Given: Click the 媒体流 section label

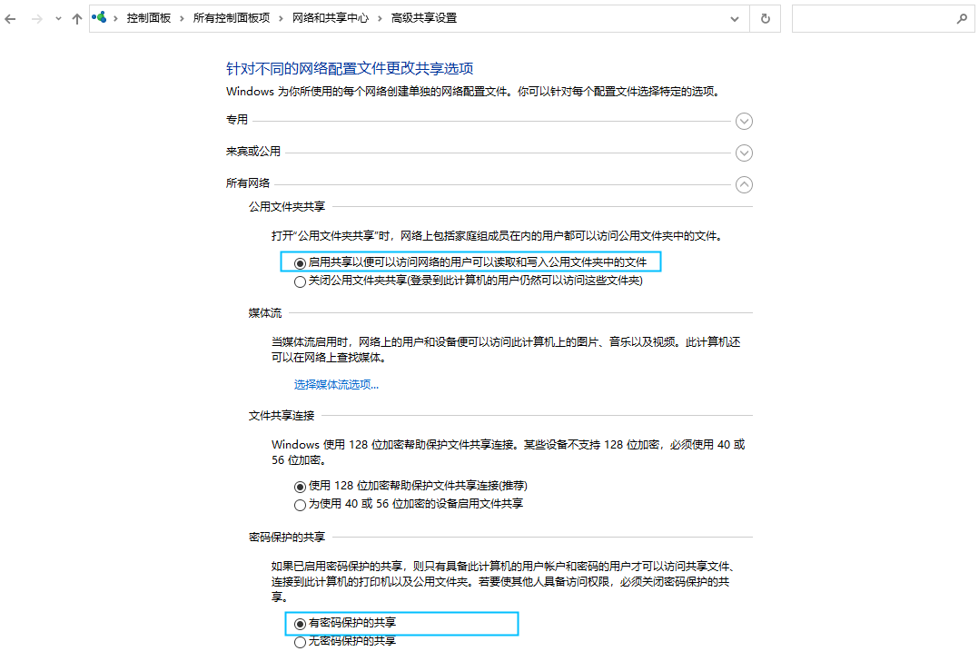Looking at the screenshot, I should click(x=265, y=312).
